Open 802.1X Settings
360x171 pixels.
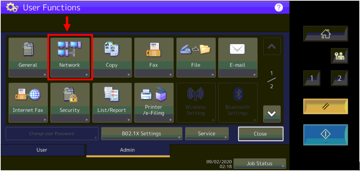(x=141, y=133)
